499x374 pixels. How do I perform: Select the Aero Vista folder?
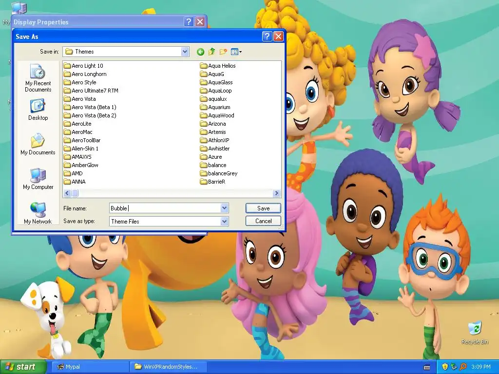tap(79, 99)
